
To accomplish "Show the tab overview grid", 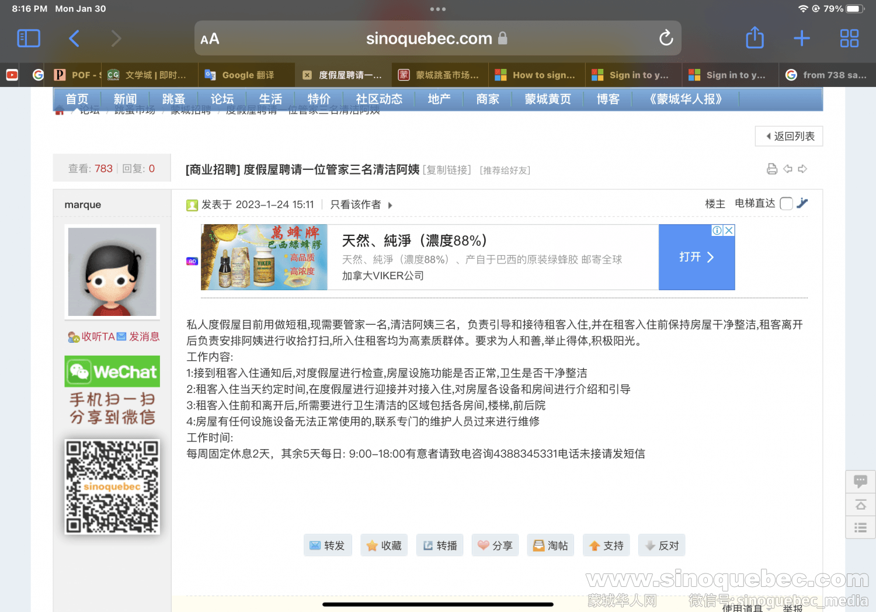I will coord(849,39).
